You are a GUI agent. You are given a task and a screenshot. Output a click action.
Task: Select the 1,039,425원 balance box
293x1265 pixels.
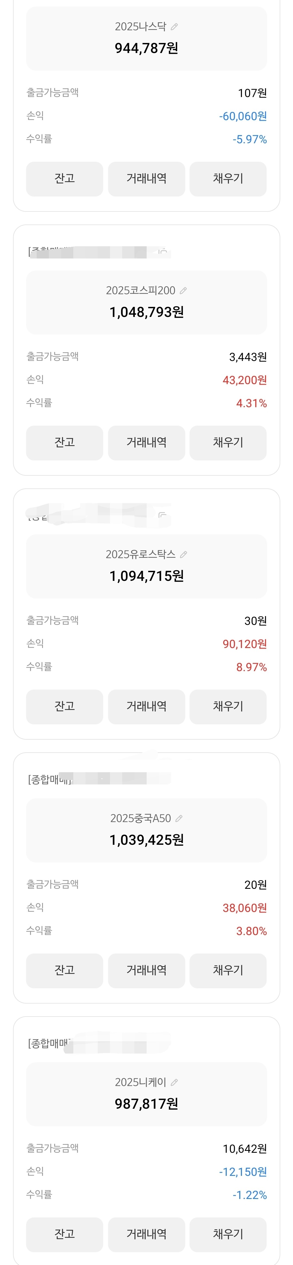coord(146,830)
